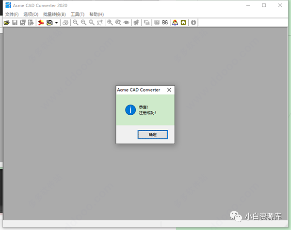Click the blue information icon in dialog
291x230 pixels.
click(130, 110)
